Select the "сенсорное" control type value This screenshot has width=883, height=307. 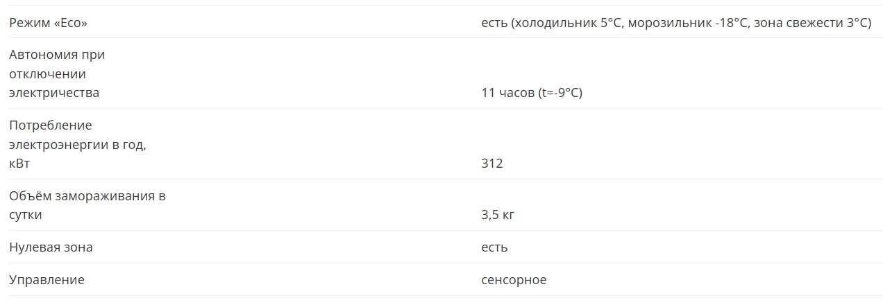pyautogui.click(x=514, y=280)
